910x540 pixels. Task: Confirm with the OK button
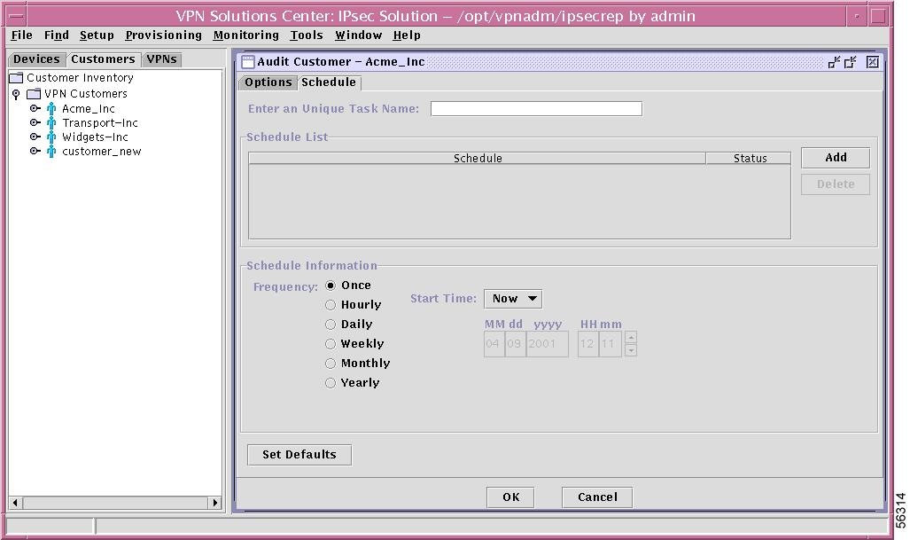510,497
